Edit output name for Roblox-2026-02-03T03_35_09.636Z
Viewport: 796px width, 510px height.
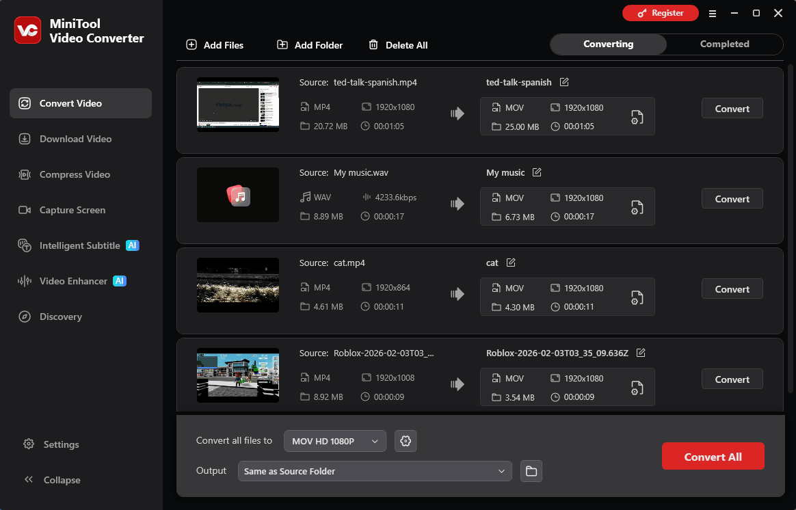click(641, 353)
